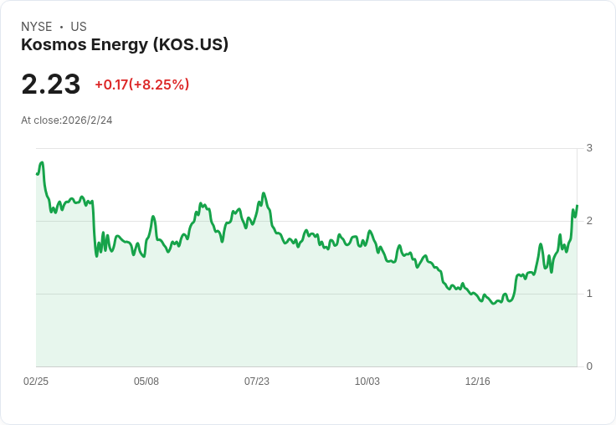Viewport: 616px width, 425px height.
Task: Click the 12/16 x-axis date label
Action: coord(478,381)
